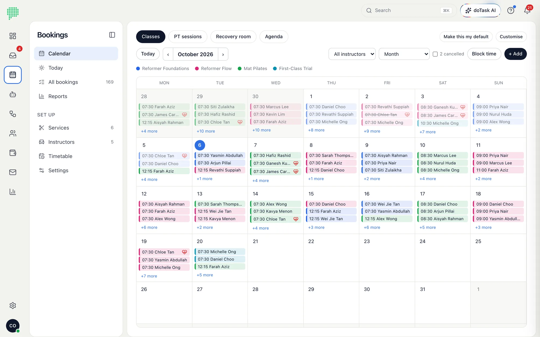The height and width of the screenshot is (337, 540).
Task: Open the people icon in left rail
Action: point(13,133)
